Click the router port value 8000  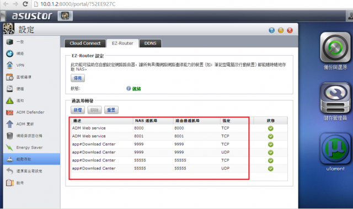point(179,128)
